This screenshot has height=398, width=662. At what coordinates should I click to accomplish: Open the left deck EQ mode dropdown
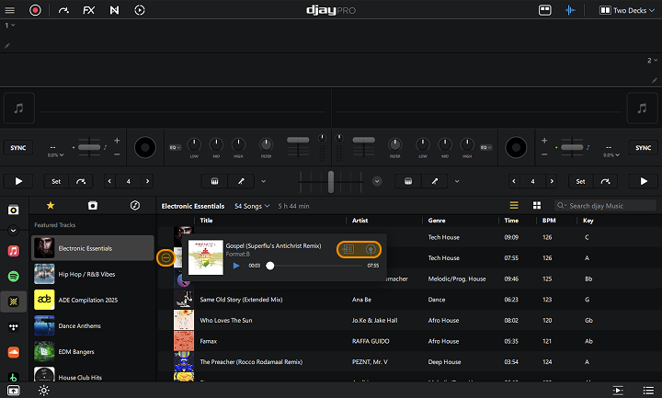(x=175, y=147)
